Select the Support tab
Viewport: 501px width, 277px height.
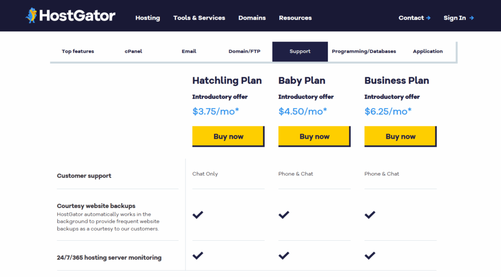(x=300, y=51)
